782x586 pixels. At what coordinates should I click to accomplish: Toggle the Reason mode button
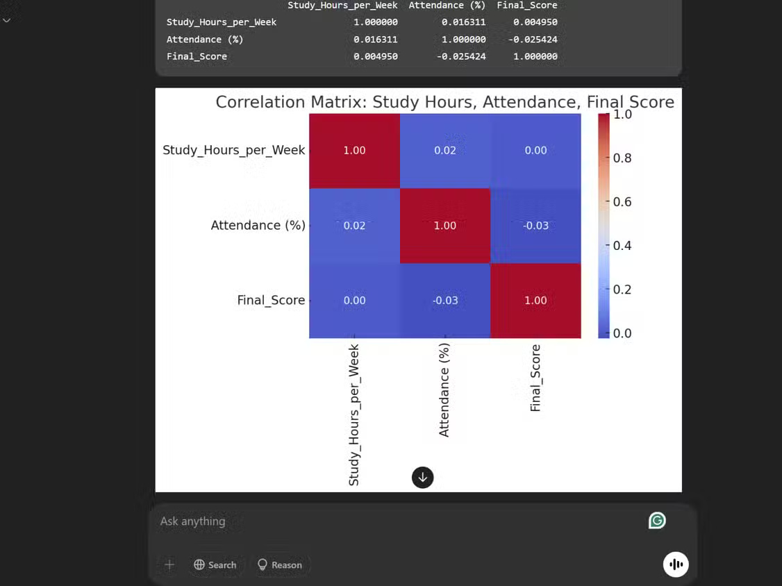click(280, 564)
